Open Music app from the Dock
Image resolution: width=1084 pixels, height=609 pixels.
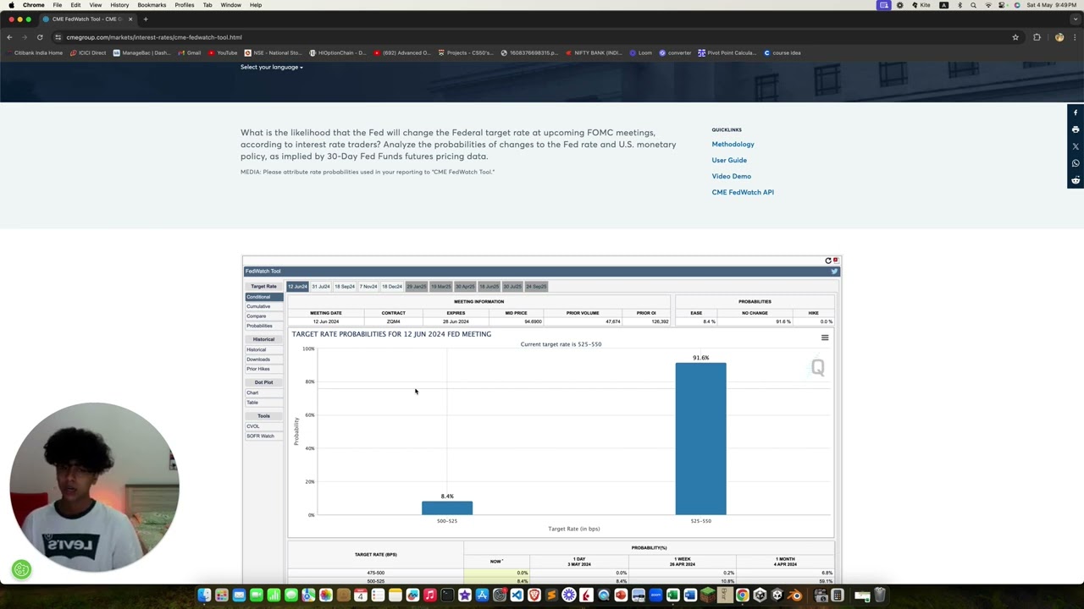[x=429, y=595]
